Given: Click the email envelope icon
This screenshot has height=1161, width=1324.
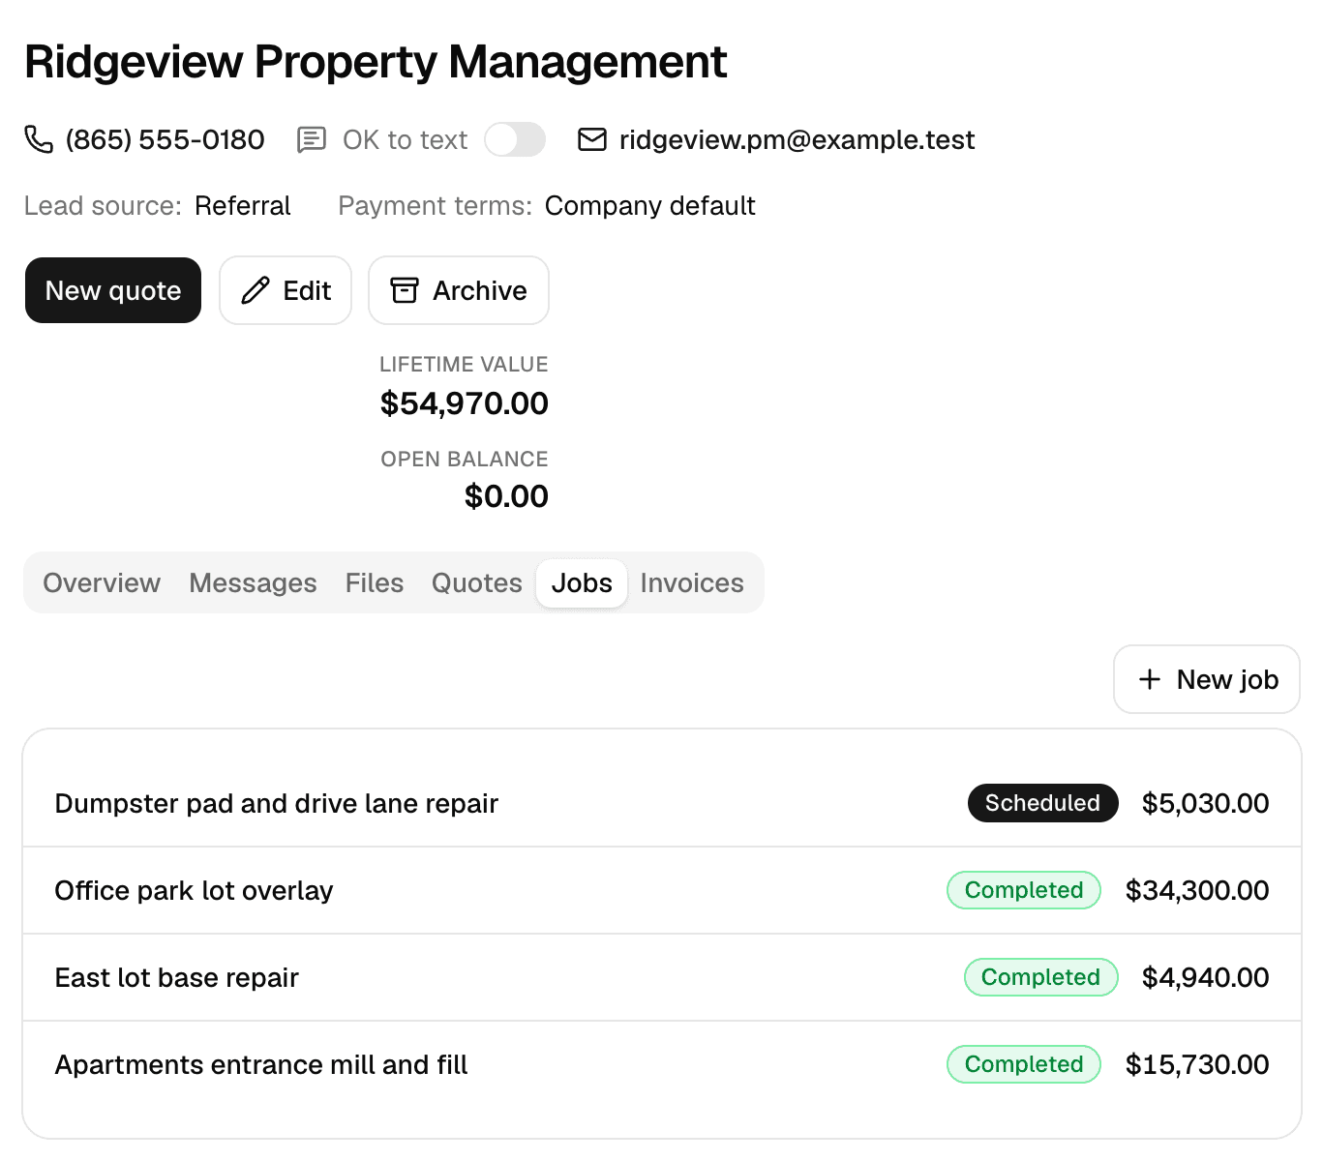Looking at the screenshot, I should [592, 139].
